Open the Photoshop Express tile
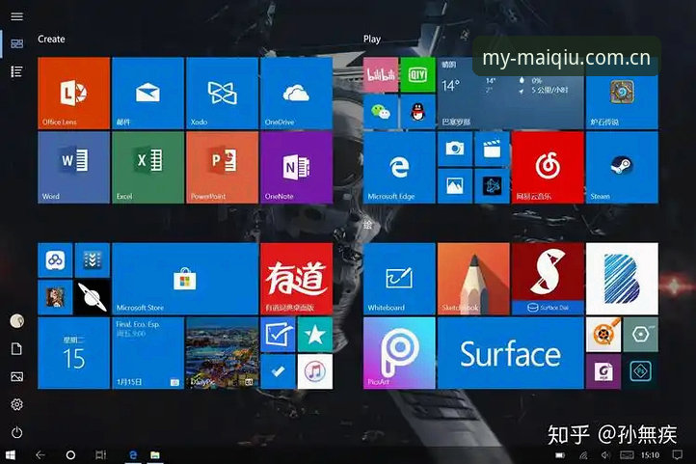The width and height of the screenshot is (696, 464). (x=640, y=371)
